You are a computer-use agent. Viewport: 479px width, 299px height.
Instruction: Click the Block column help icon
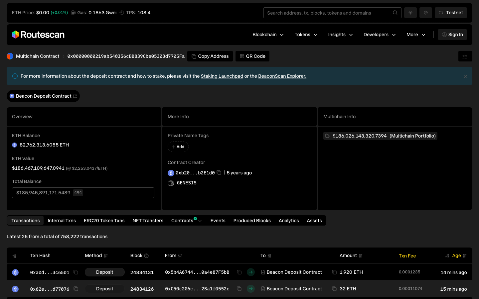coord(146,256)
